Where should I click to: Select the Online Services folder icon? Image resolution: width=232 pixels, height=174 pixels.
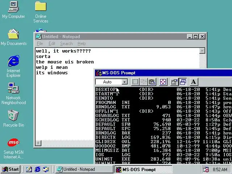[x=41, y=12]
